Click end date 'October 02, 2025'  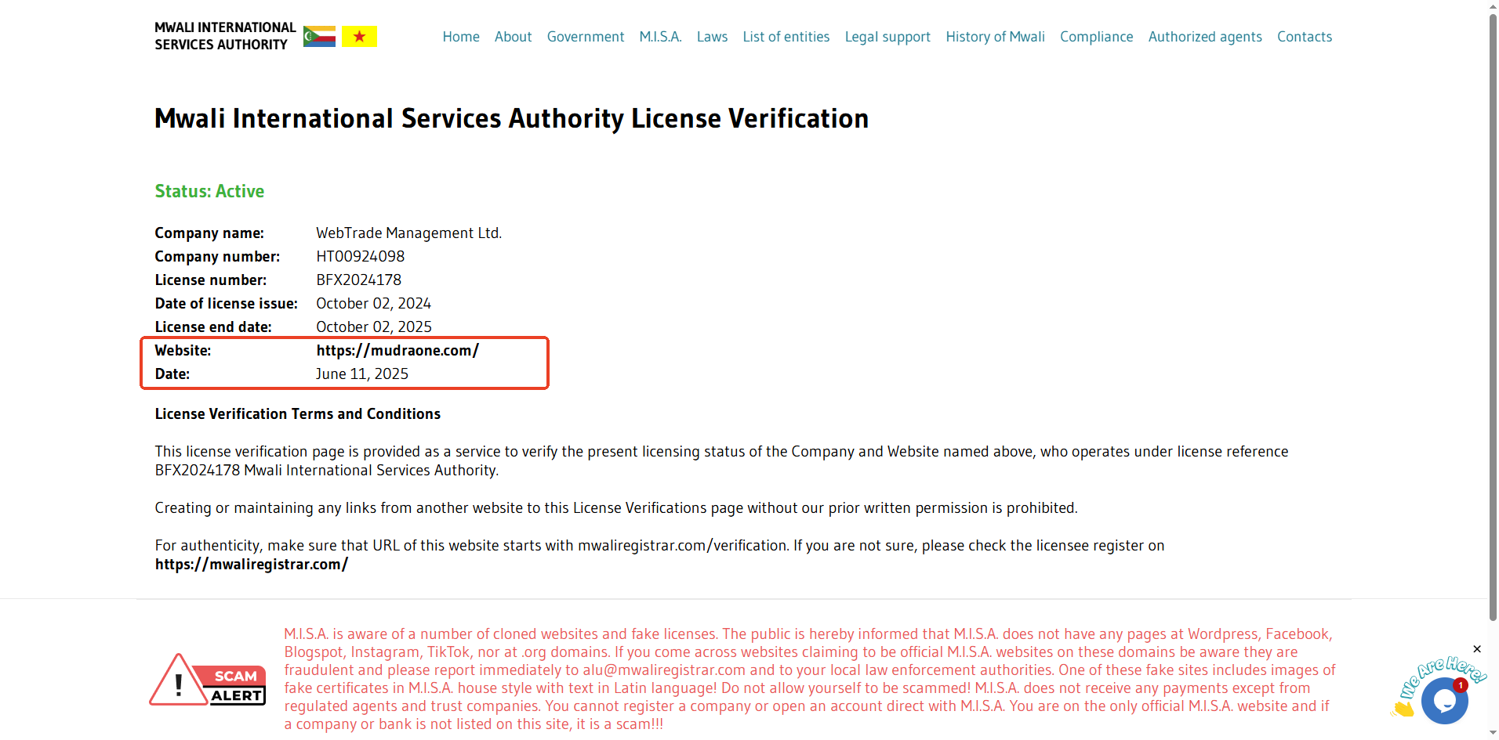coord(374,327)
